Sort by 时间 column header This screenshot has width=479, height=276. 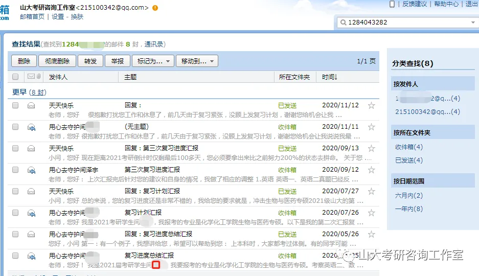point(329,77)
